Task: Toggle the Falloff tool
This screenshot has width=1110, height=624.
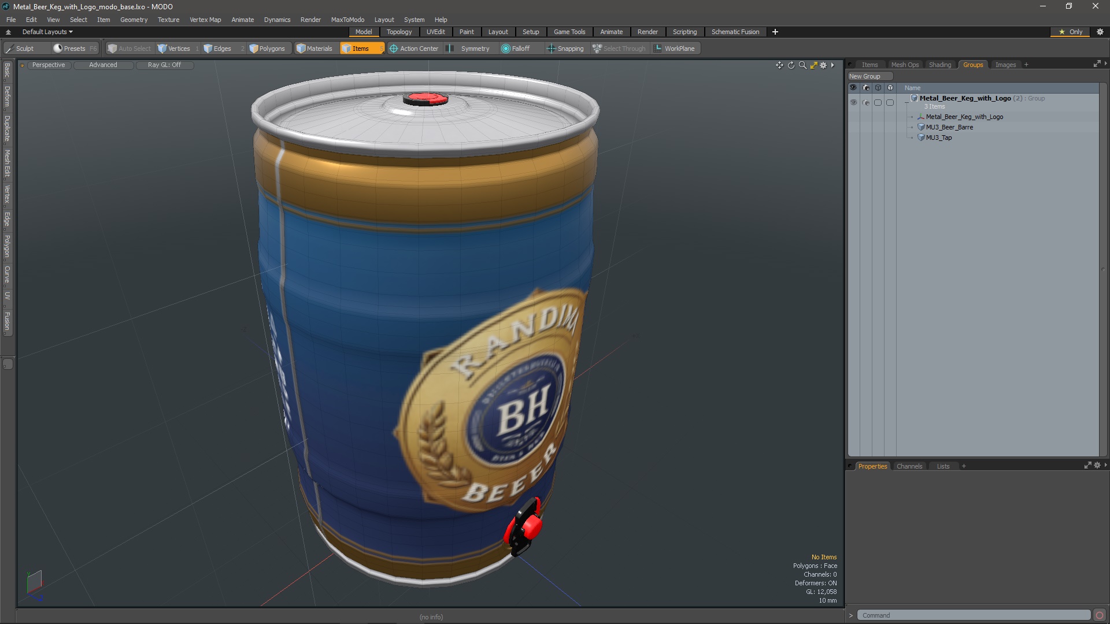Action: 515,49
